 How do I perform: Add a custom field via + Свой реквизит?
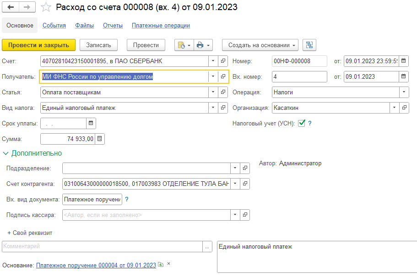tap(30, 233)
